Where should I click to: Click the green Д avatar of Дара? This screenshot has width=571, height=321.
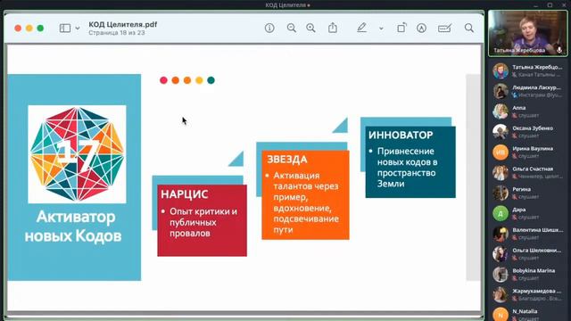501,213
